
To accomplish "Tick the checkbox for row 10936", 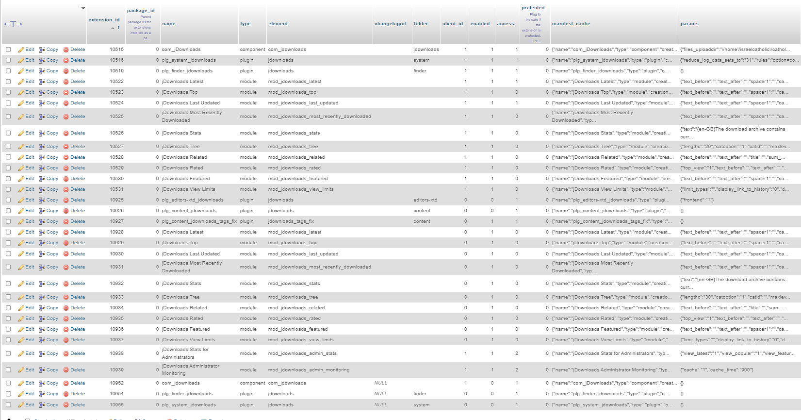I will coord(8,329).
